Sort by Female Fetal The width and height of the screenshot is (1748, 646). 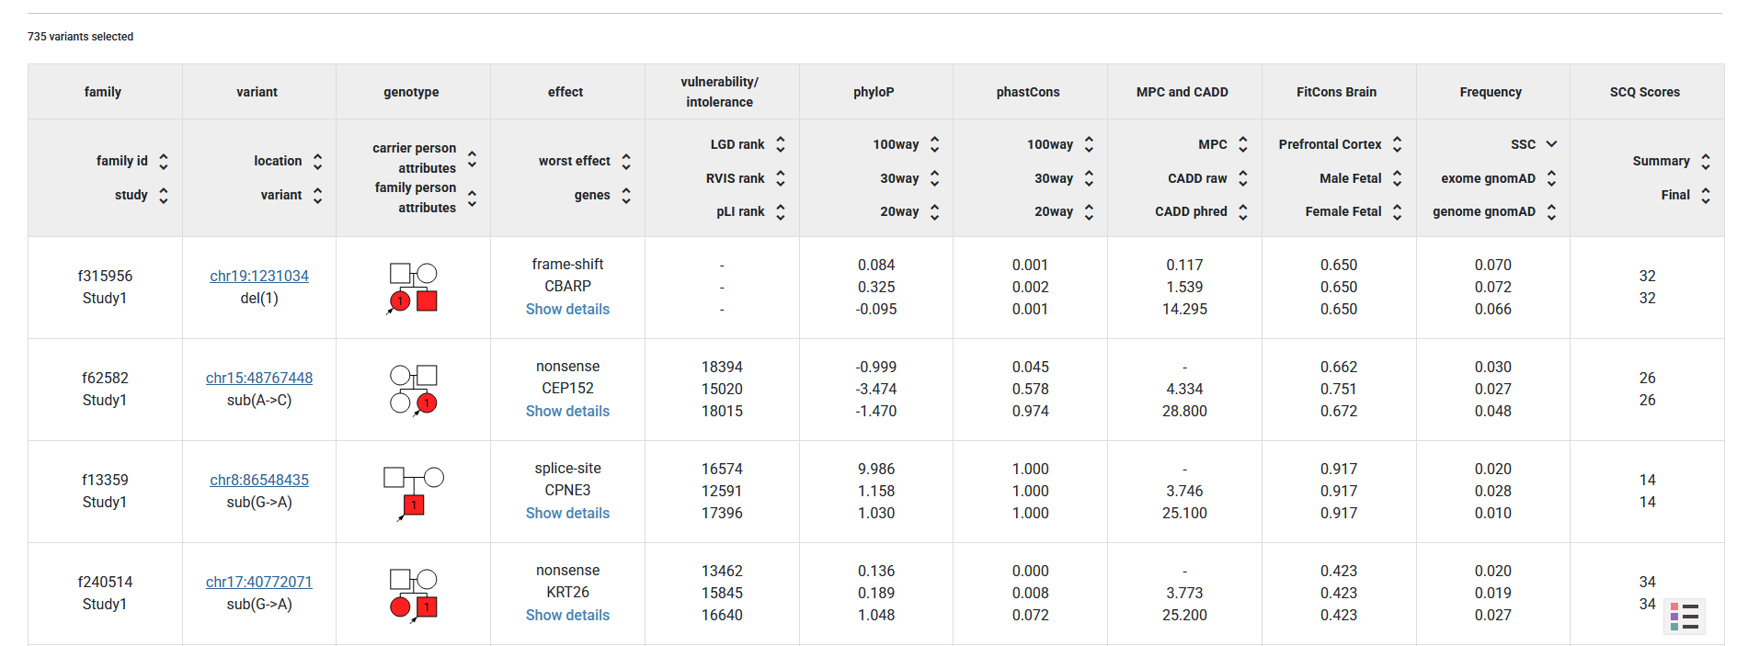point(1398,211)
